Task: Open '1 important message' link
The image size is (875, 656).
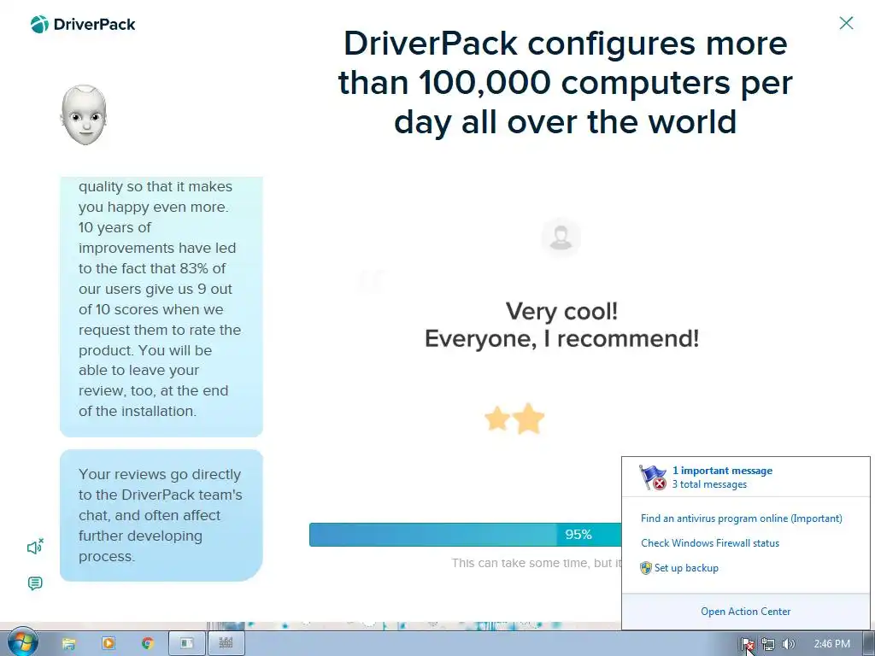Action: pos(722,471)
